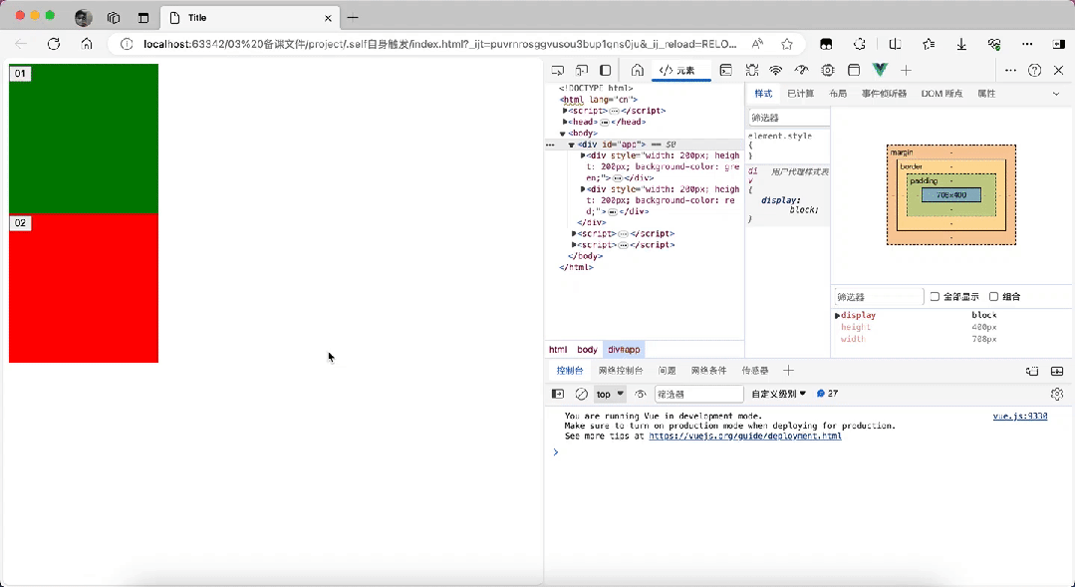Open the Vue devtools panel
Image resolution: width=1075 pixels, height=587 pixels.
click(x=880, y=70)
